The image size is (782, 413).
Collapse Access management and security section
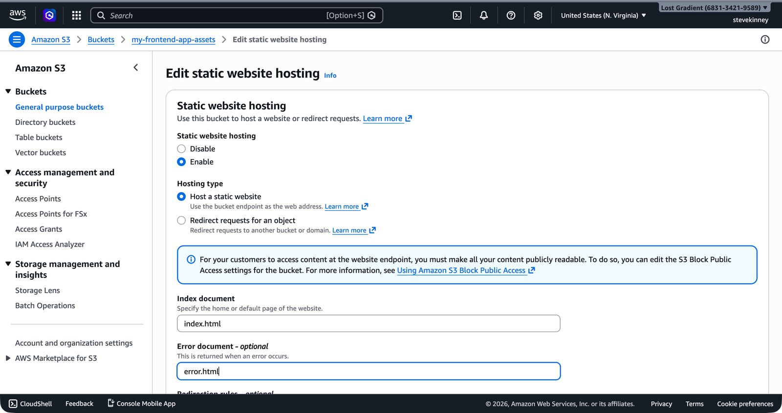coord(8,172)
